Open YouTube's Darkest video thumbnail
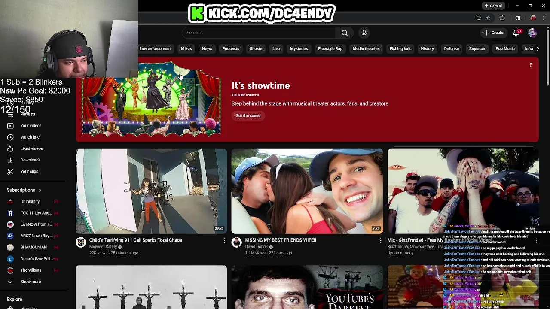The image size is (550, 309). (x=307, y=287)
